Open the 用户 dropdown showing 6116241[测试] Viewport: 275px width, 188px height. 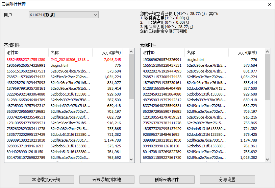tap(64, 15)
